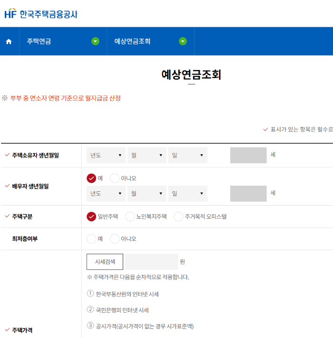
Task: Select 아니오 for 배우자 생년월일
Action: [115, 178]
